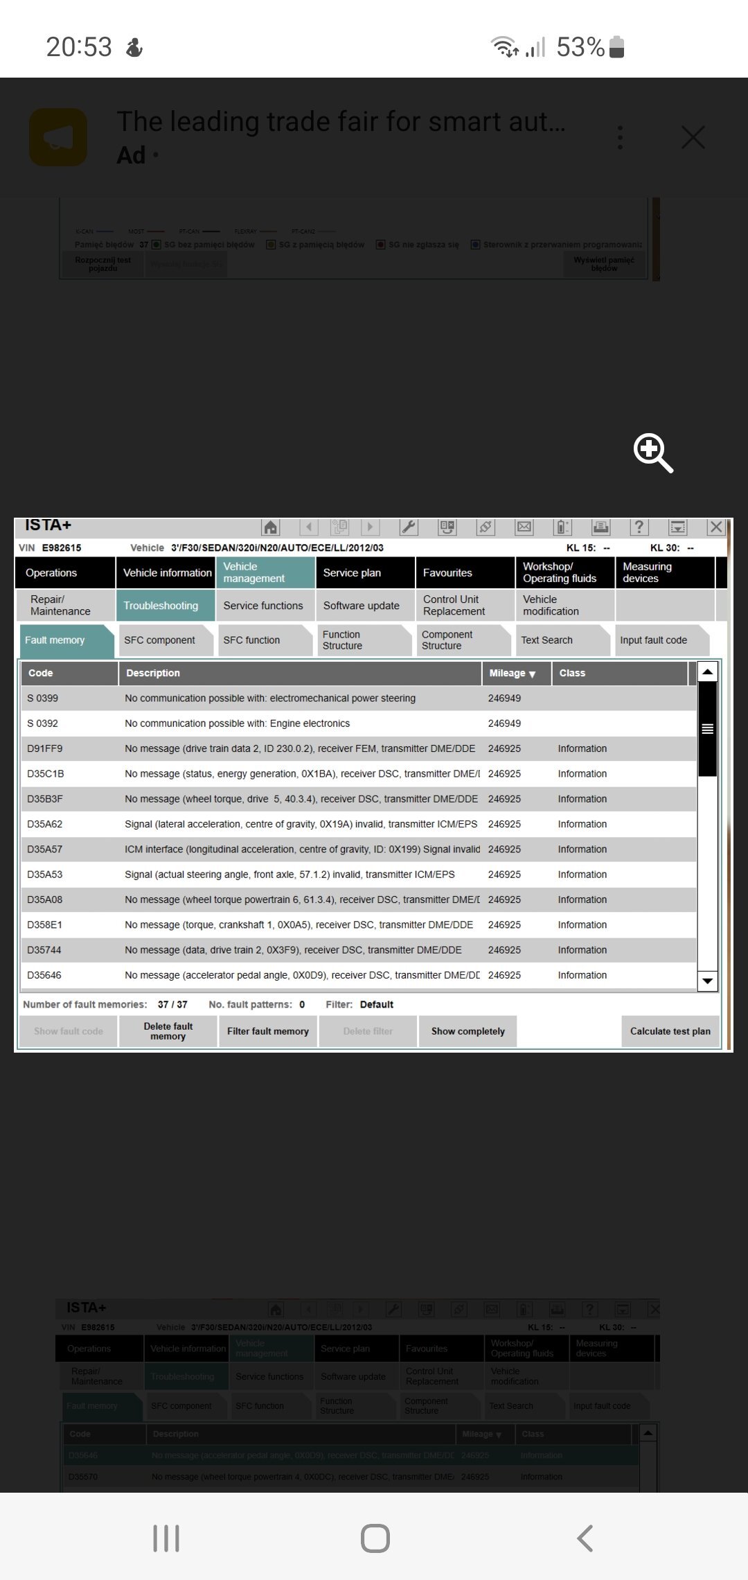
Task: Open the ISTA+ help question mark icon
Action: pos(639,527)
